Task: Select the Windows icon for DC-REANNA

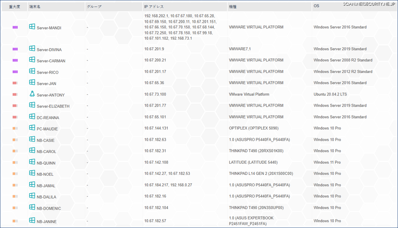Action: click(x=32, y=116)
